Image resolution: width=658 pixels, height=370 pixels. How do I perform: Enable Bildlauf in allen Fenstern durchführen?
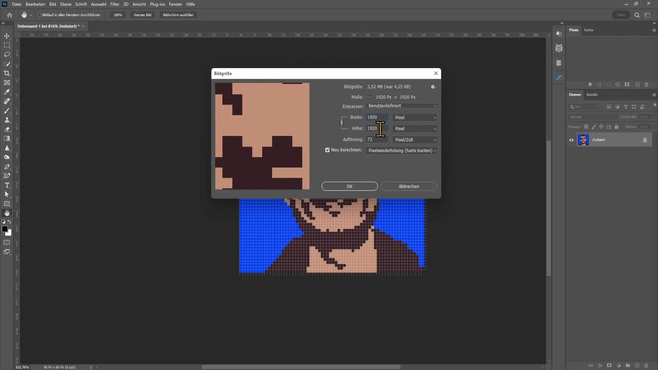pos(39,15)
